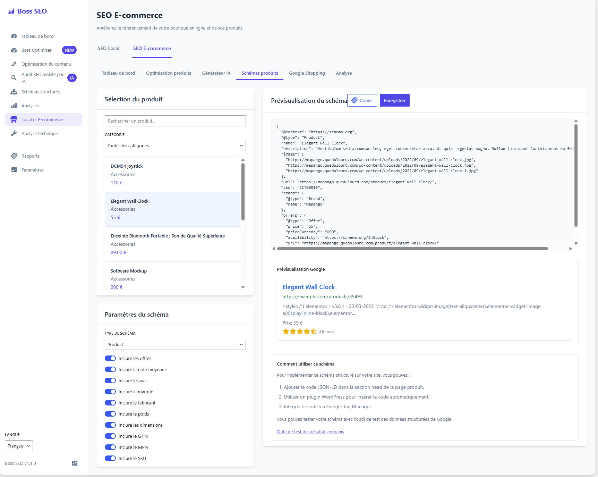Change the schema type from Product

click(x=175, y=344)
